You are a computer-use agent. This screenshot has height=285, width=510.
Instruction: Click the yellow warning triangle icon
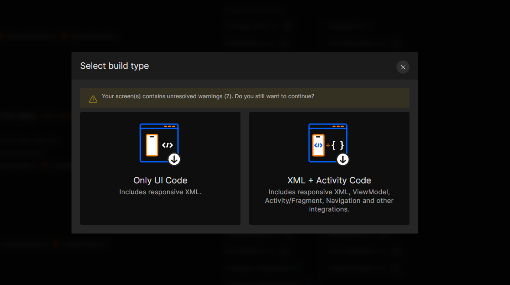pyautogui.click(x=93, y=99)
